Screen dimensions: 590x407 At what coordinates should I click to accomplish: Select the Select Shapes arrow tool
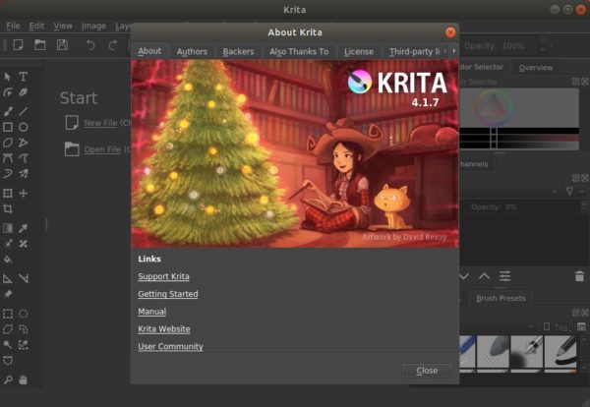click(x=8, y=77)
